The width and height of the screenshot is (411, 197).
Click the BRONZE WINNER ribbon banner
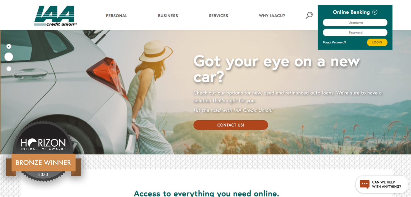pos(43,163)
